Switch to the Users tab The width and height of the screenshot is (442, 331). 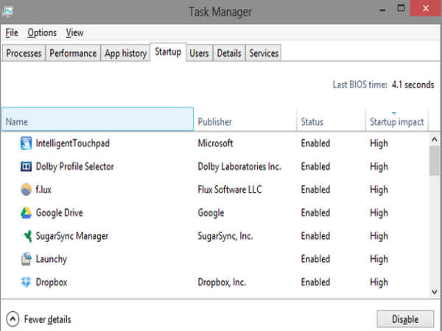(200, 53)
